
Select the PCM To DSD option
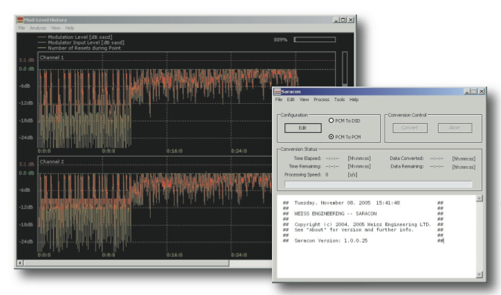331,120
